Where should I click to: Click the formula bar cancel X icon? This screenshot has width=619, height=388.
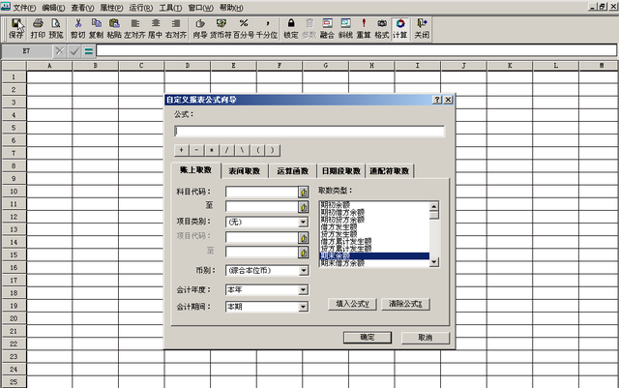pos(60,51)
